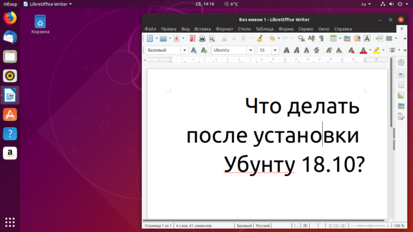Expand the table insert dropdown arrow

(x=340, y=39)
